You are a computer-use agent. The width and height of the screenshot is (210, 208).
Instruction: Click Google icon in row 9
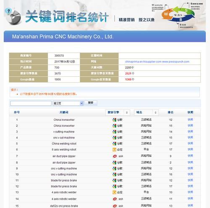pos(114,169)
